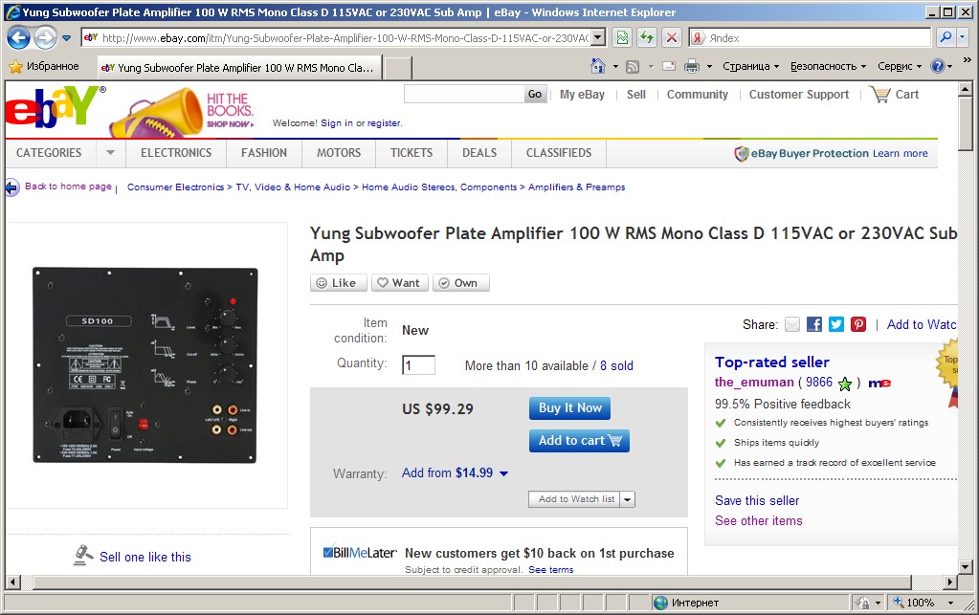Toggle the Own button

[460, 283]
